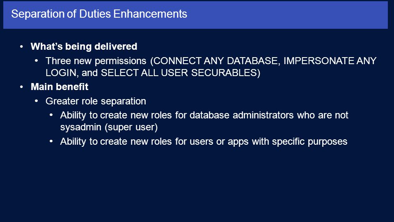Click the 'CONNECT ANY DATABASE' text
The image size is (394, 222).
[215, 61]
